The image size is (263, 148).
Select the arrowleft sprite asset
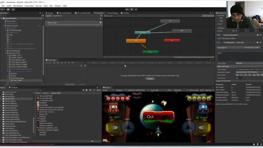click(43, 103)
